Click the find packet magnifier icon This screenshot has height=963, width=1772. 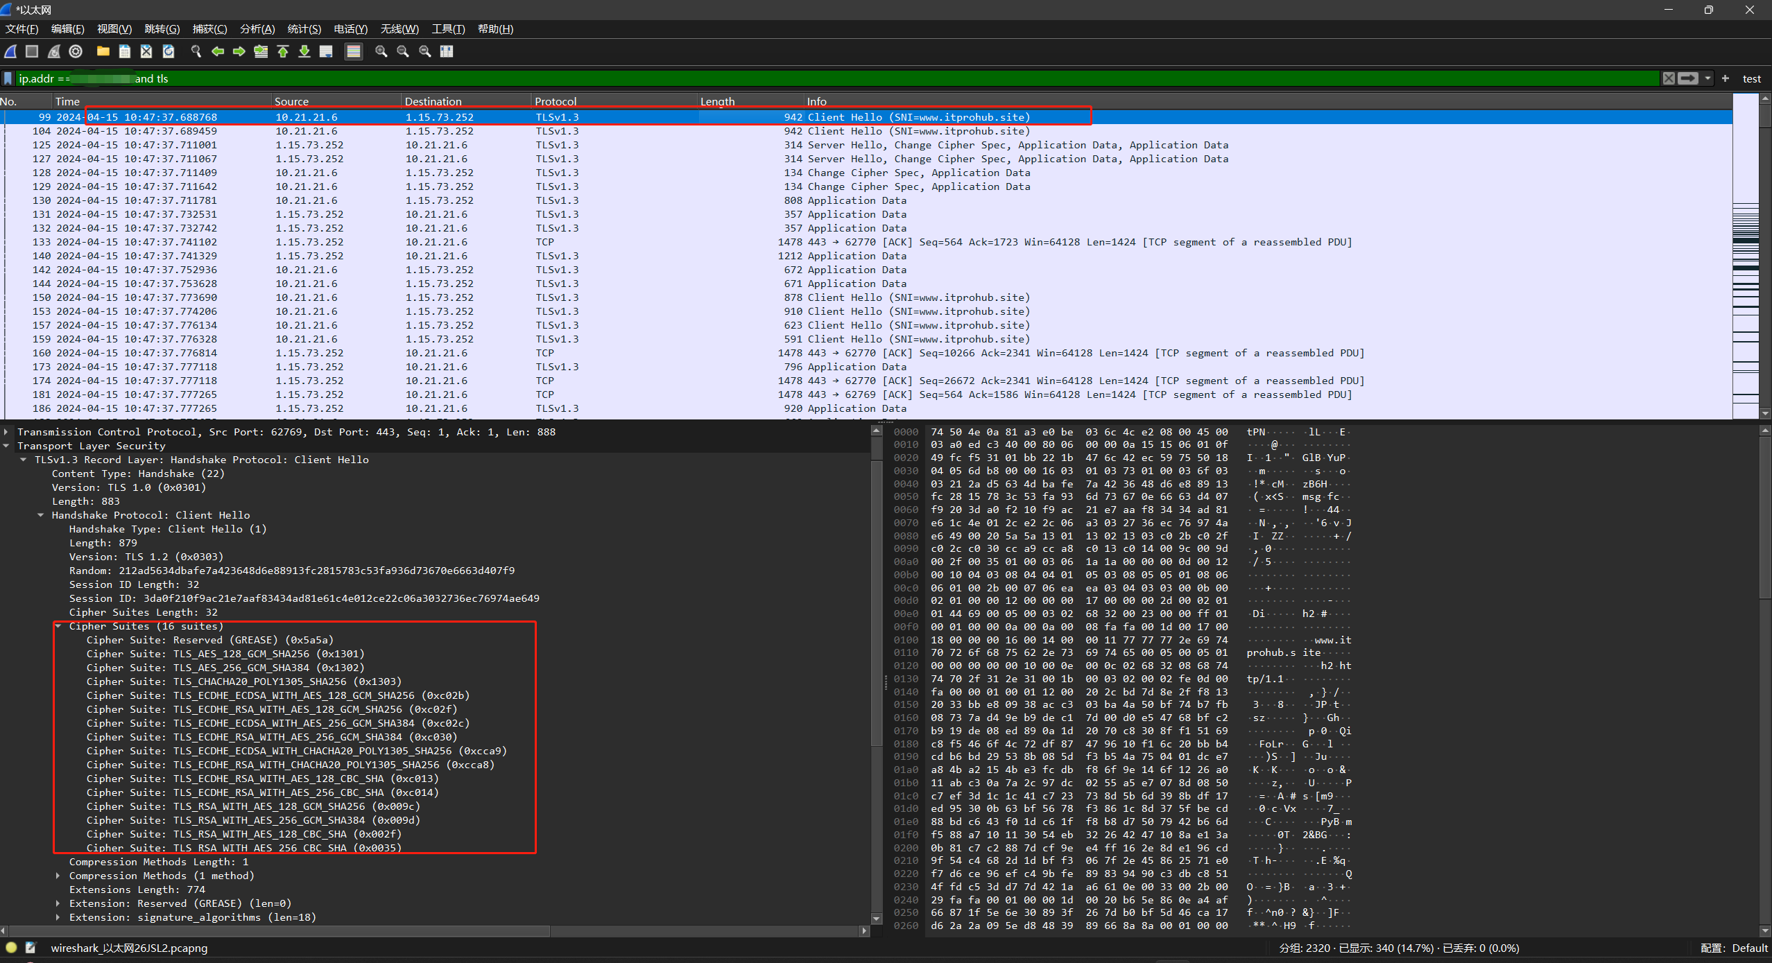pyautogui.click(x=196, y=51)
